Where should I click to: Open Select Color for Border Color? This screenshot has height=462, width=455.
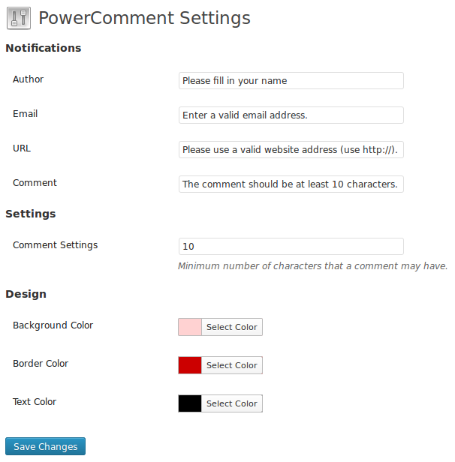pyautogui.click(x=232, y=365)
